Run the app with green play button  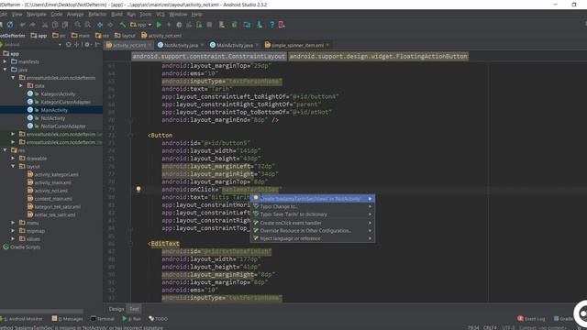[159, 25]
